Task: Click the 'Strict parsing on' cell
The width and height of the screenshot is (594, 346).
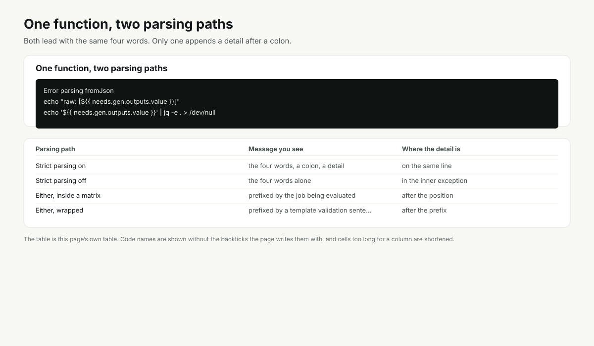Action: click(x=61, y=166)
